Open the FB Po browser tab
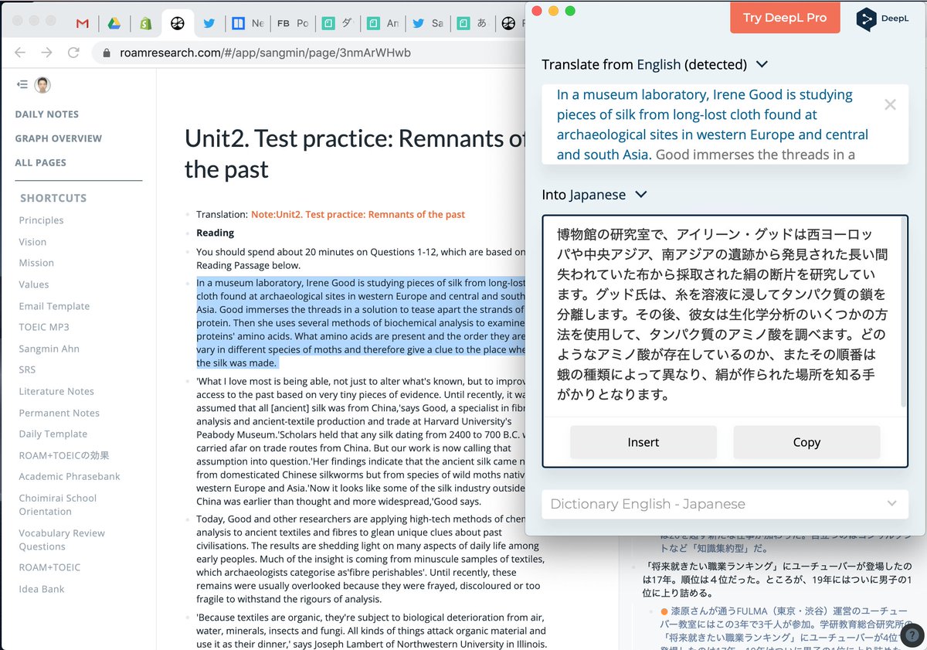This screenshot has width=927, height=650. pyautogui.click(x=292, y=23)
